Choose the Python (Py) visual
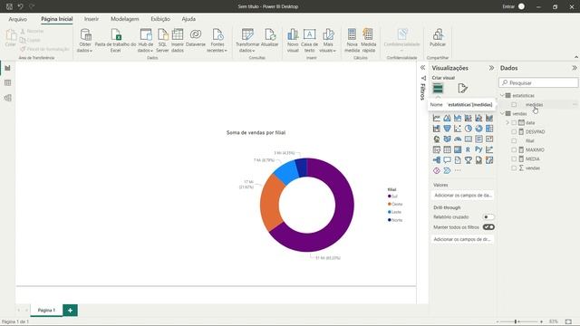Image resolution: width=580 pixels, height=326 pixels. pyautogui.click(x=478, y=149)
